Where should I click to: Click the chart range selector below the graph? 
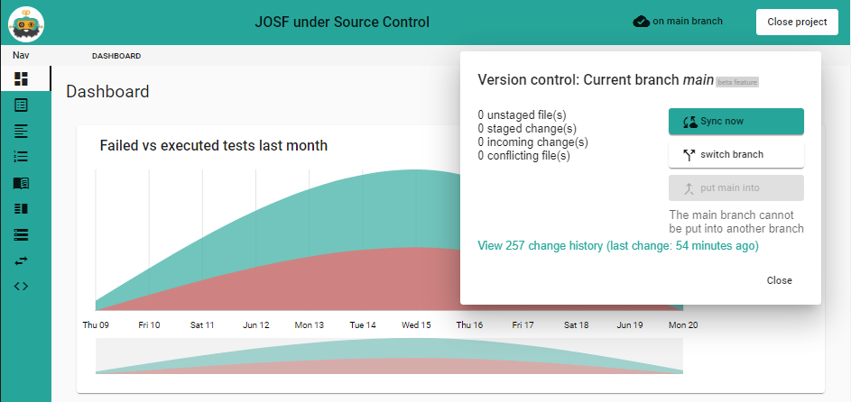pyautogui.click(x=389, y=356)
